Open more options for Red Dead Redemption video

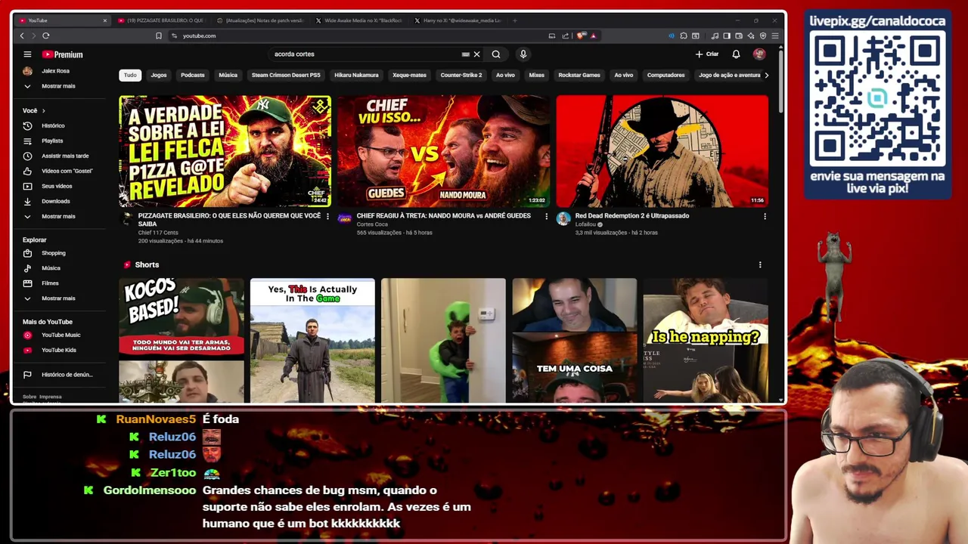(765, 216)
